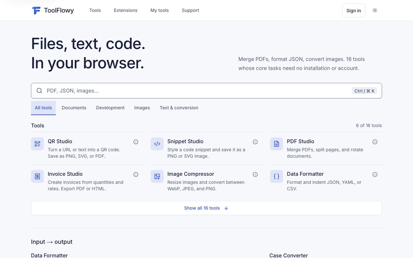Open the Data Formatter braces icon
The width and height of the screenshot is (413, 258).
[277, 176]
